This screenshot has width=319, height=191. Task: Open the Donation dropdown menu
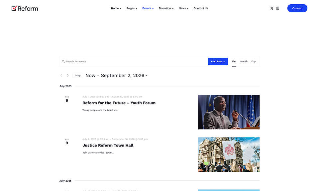coord(166,8)
